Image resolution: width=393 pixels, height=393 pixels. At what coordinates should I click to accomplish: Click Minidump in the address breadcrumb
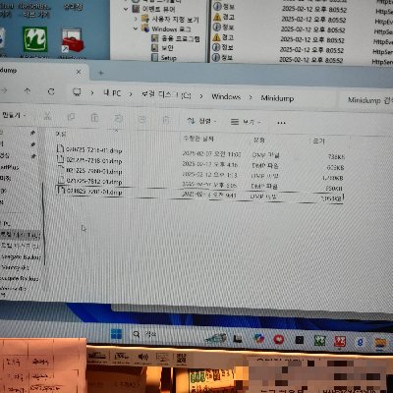pos(277,98)
